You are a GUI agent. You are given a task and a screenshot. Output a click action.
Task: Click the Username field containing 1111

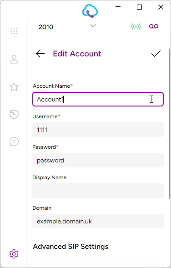coord(98,130)
